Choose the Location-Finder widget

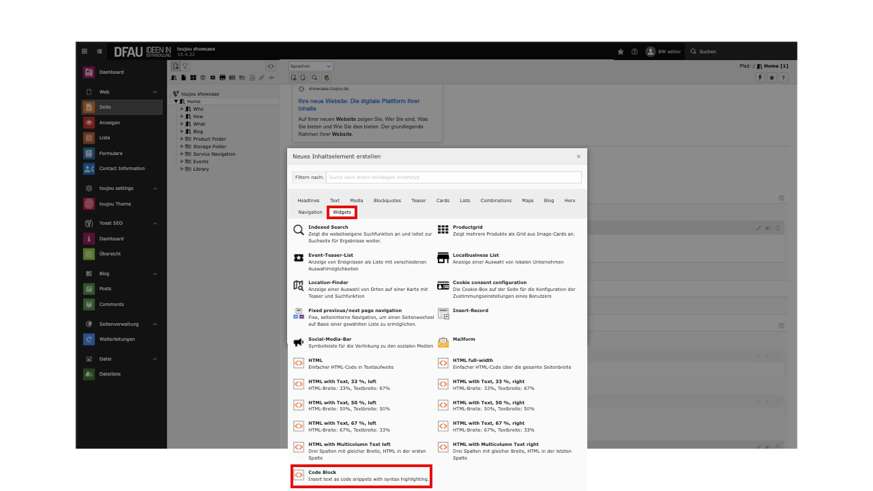coord(328,283)
